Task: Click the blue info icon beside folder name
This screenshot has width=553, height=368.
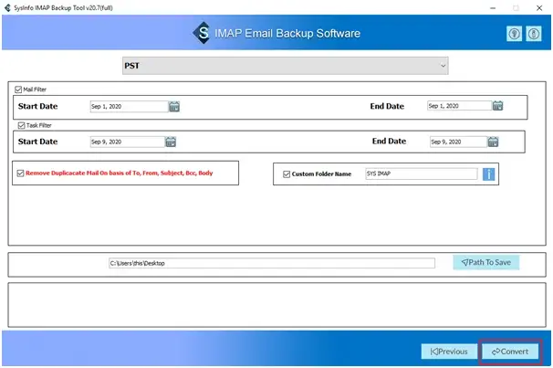Action: point(489,173)
